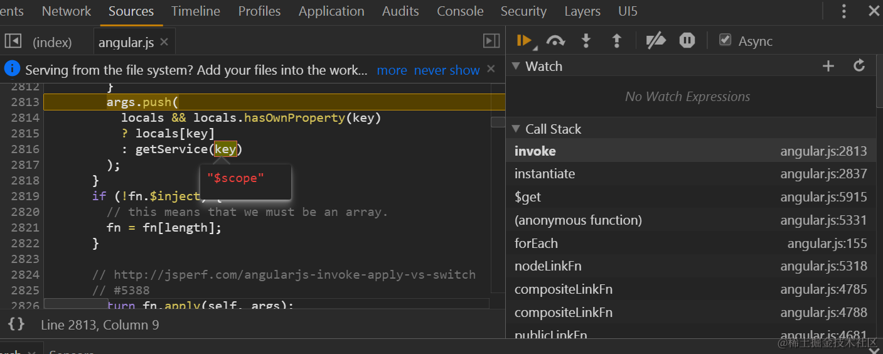The image size is (883, 354).
Task: Click 'Line 2813, Column 9' status text
Action: pos(100,324)
